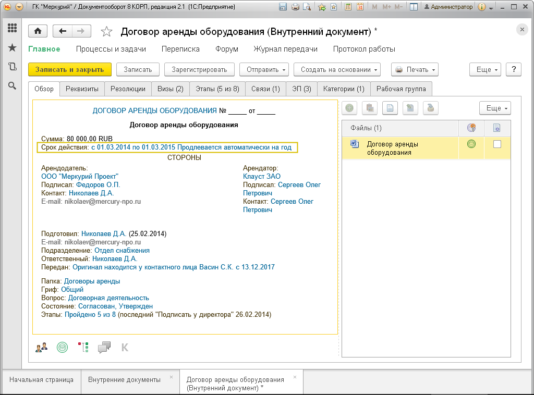534x395 pixels.
Task: Click the info icon in the title bar
Action: [x=481, y=7]
